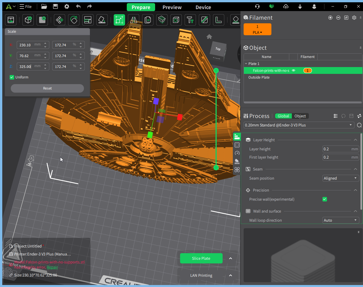Toggle Precise wall(experimental) checkbox
The width and height of the screenshot is (363, 287).
point(325,199)
